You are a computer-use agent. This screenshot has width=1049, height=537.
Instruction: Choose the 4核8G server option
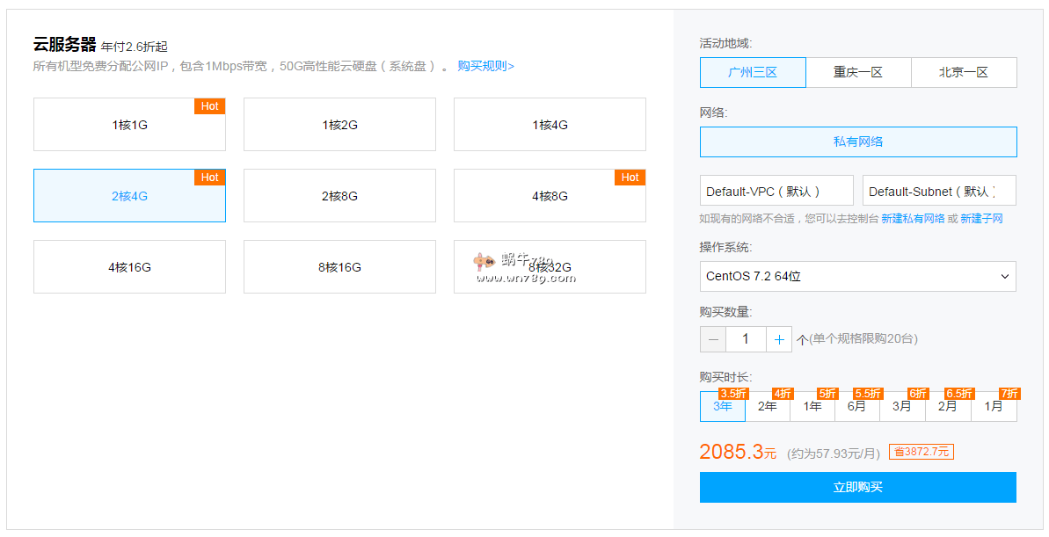[x=550, y=196]
